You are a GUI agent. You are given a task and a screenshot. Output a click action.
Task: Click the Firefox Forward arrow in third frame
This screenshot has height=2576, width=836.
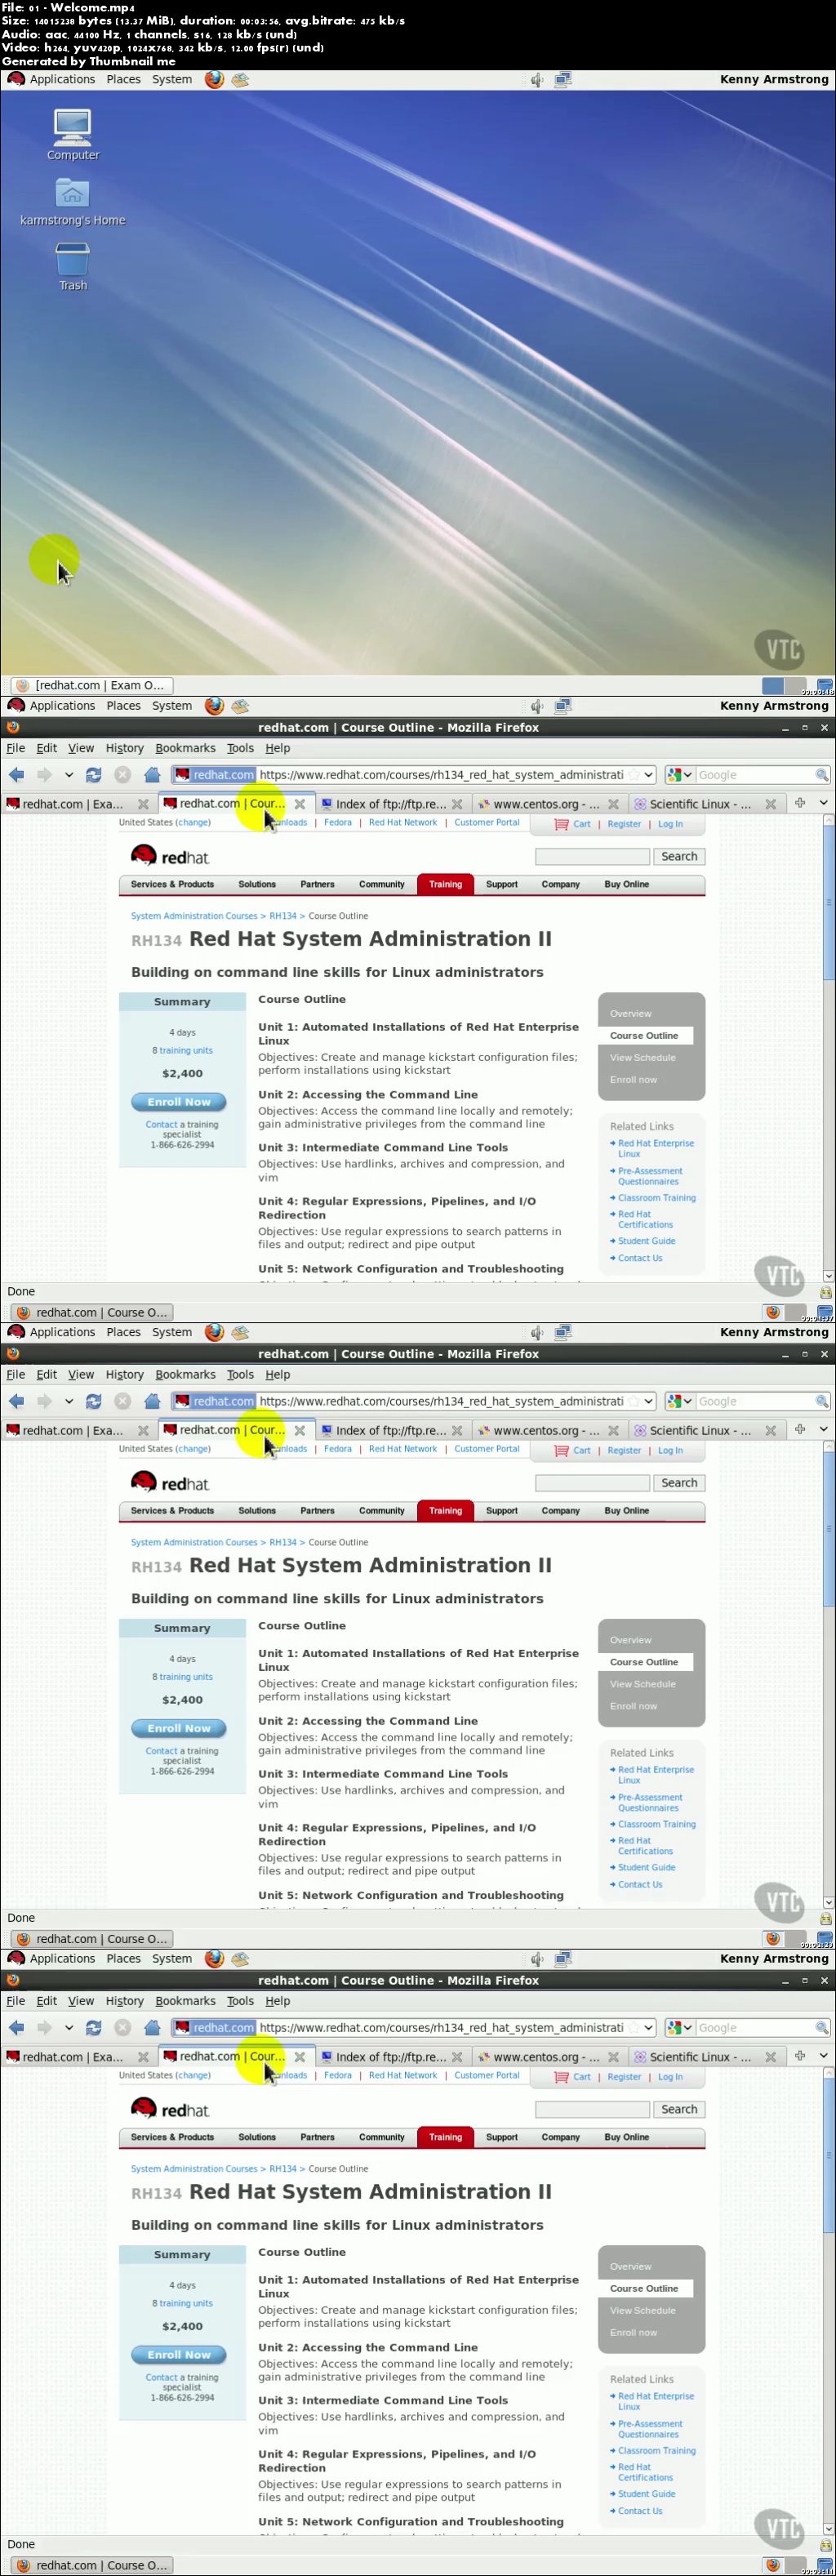[x=44, y=1401]
